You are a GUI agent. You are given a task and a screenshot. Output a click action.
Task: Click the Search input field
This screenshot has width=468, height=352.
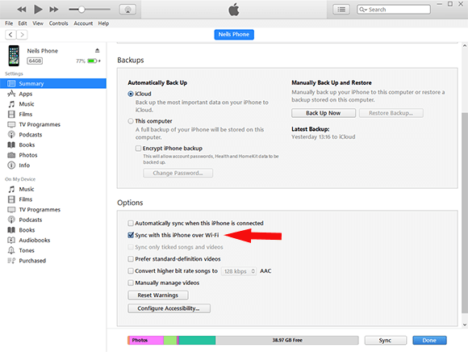pyautogui.click(x=394, y=10)
